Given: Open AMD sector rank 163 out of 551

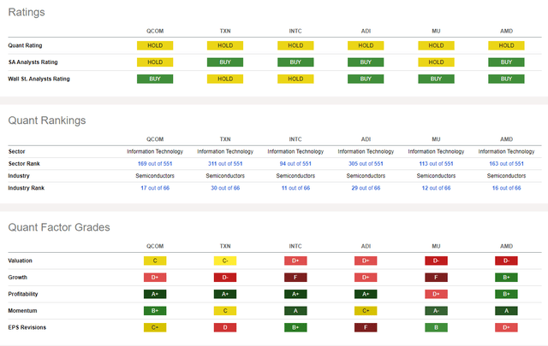Looking at the screenshot, I should [x=506, y=163].
